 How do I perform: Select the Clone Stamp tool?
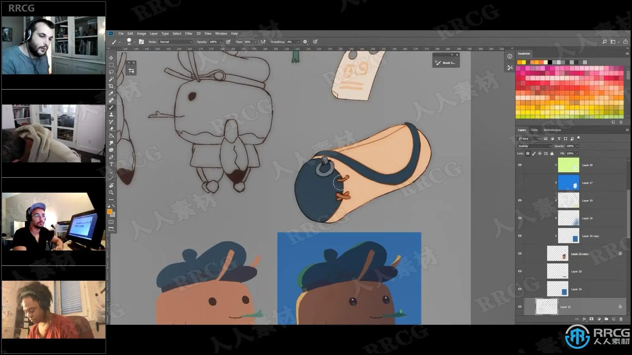coord(111,115)
